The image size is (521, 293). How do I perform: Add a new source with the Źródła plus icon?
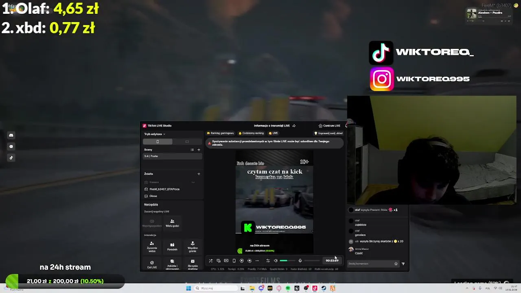(199, 174)
